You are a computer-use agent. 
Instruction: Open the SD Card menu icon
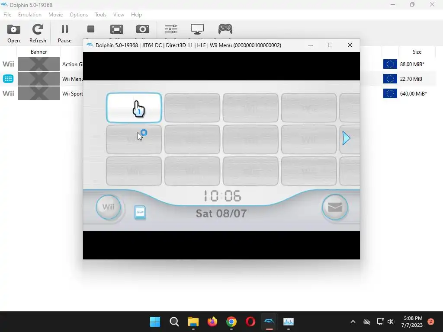(x=140, y=213)
